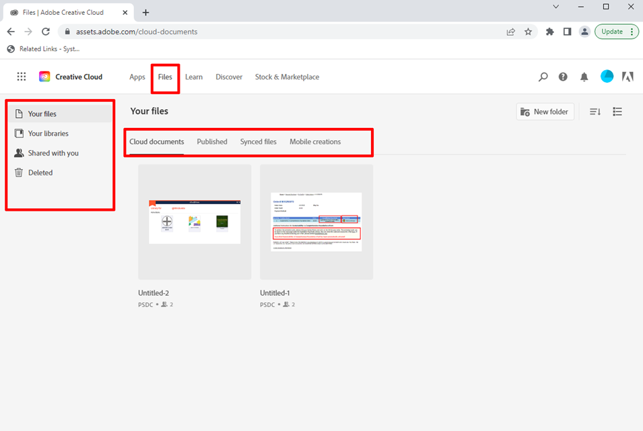Open the help question mark icon
The width and height of the screenshot is (643, 431).
[x=563, y=77]
